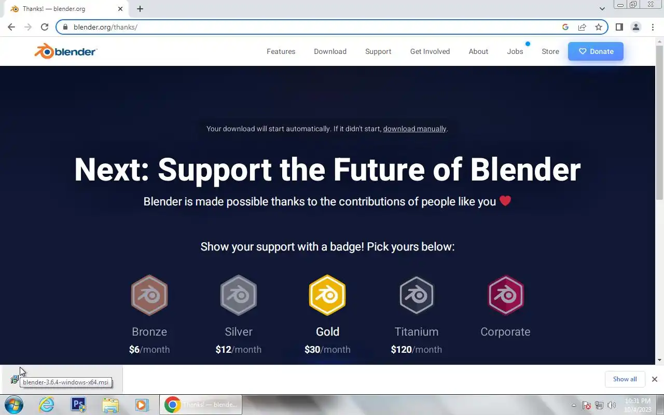The height and width of the screenshot is (415, 664).
Task: Click Show all downloads button
Action: coord(625,379)
